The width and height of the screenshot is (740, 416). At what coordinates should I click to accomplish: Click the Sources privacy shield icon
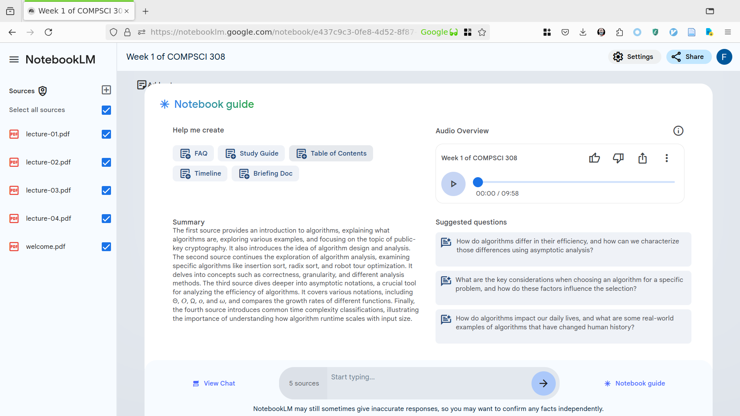tap(43, 91)
